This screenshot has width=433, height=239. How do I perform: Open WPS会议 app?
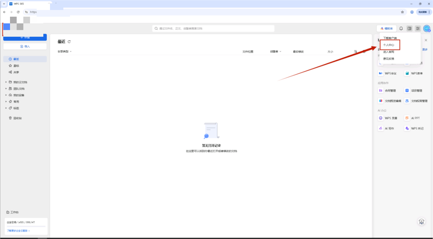pyautogui.click(x=388, y=73)
